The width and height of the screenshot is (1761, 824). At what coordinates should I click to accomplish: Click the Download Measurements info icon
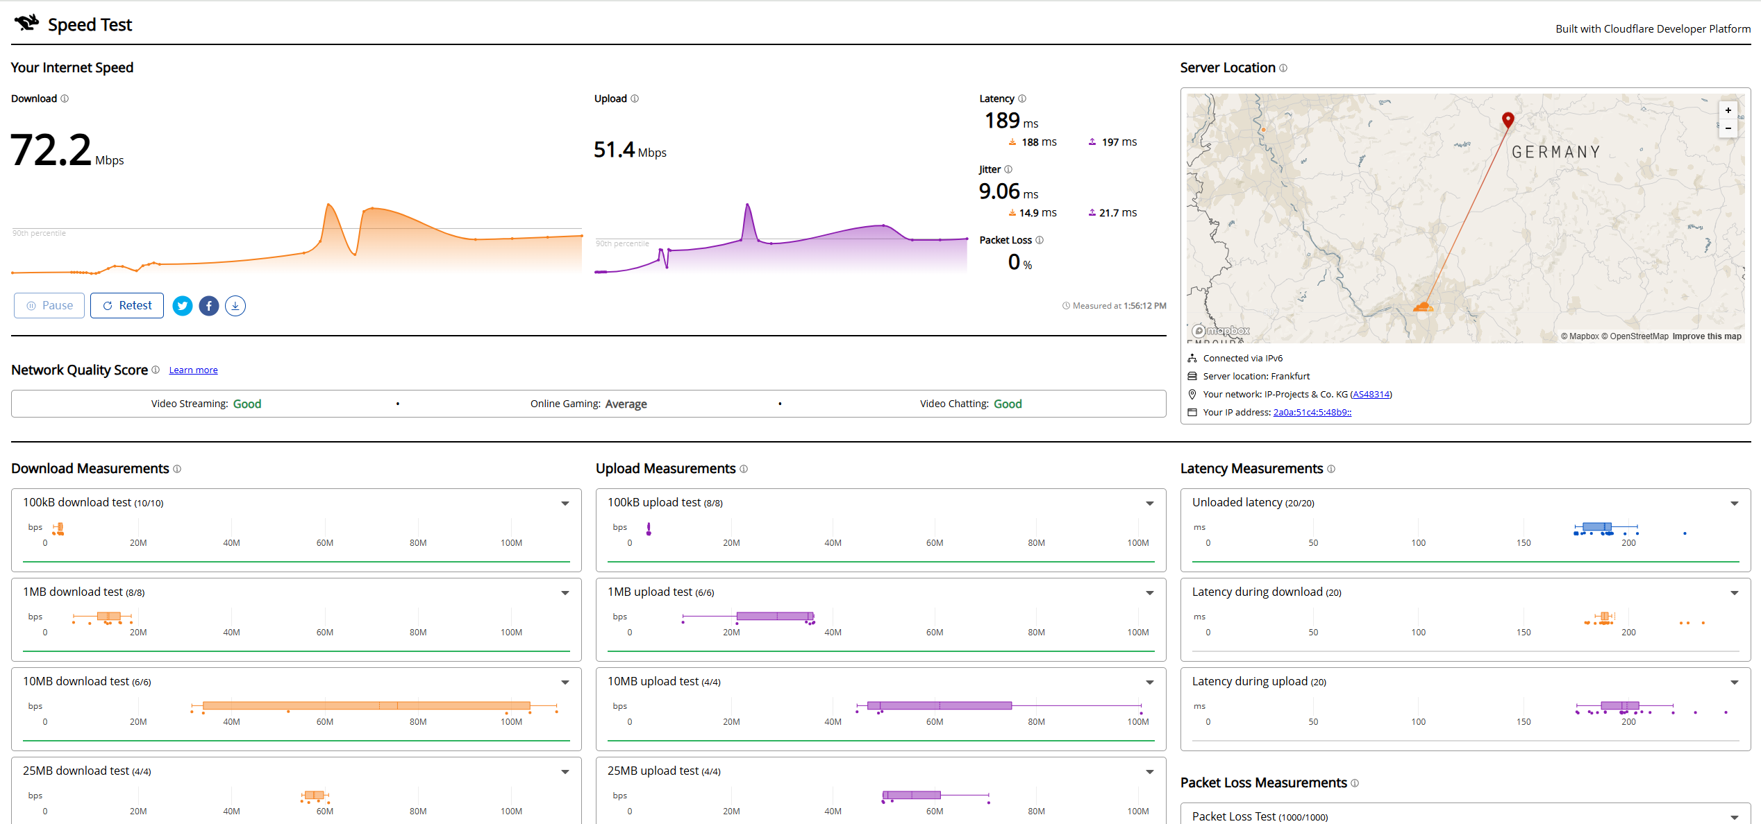[177, 469]
